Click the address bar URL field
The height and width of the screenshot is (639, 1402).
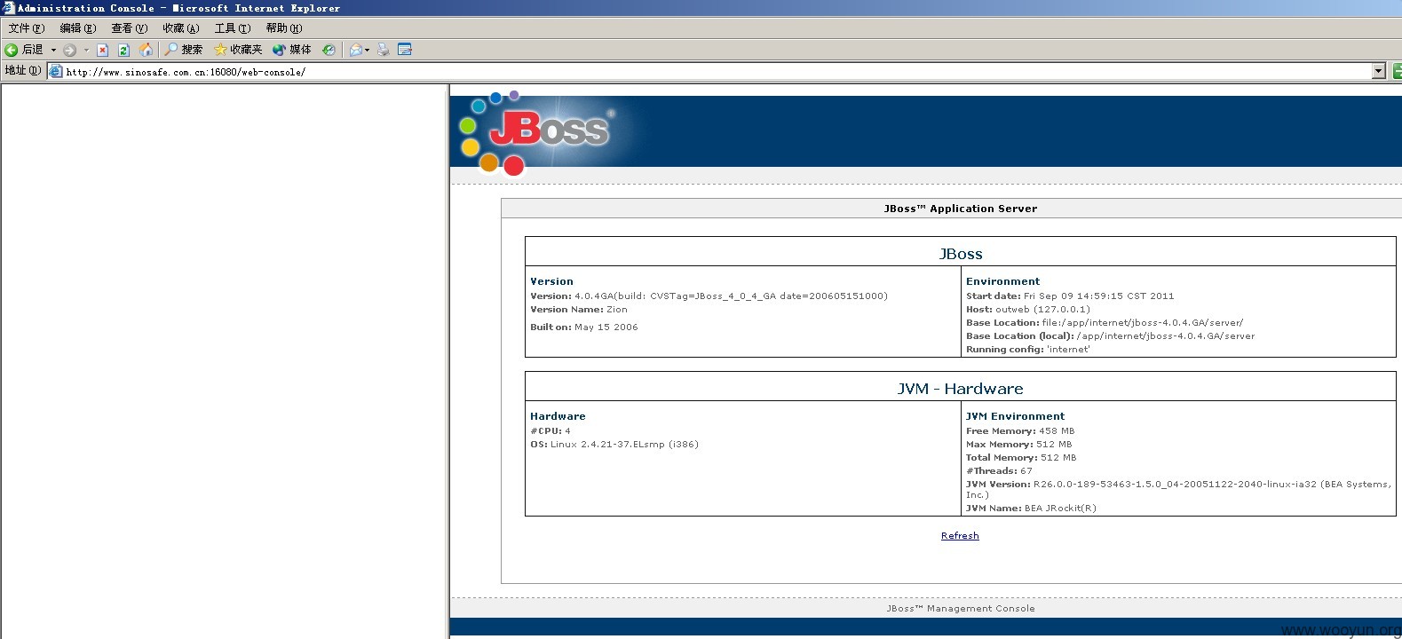tap(717, 72)
